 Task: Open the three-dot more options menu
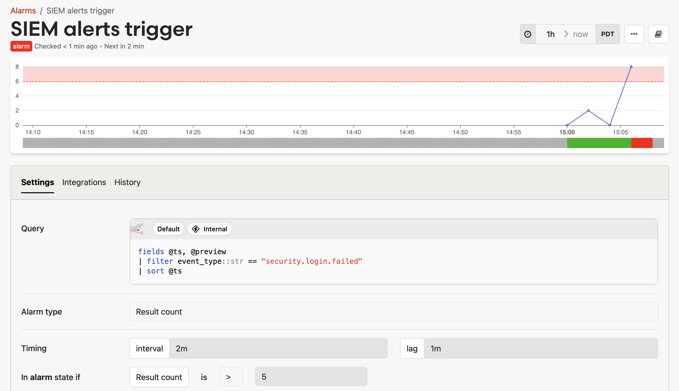[634, 34]
